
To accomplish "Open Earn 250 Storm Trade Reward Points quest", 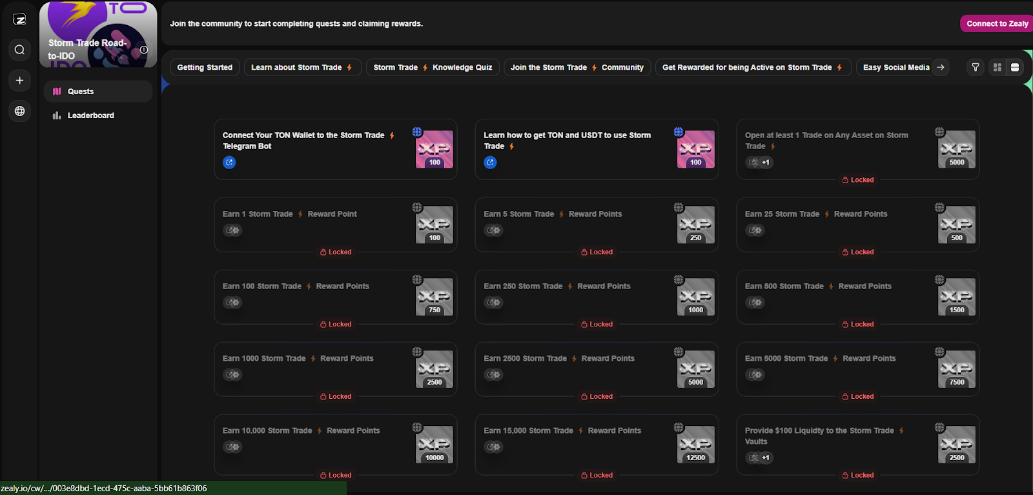I will point(557,287).
